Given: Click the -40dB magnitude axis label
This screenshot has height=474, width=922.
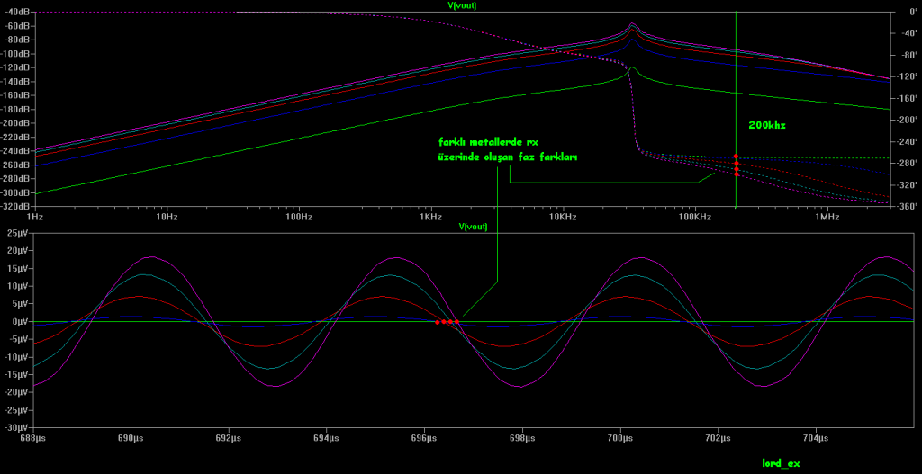Looking at the screenshot, I should pyautogui.click(x=16, y=13).
